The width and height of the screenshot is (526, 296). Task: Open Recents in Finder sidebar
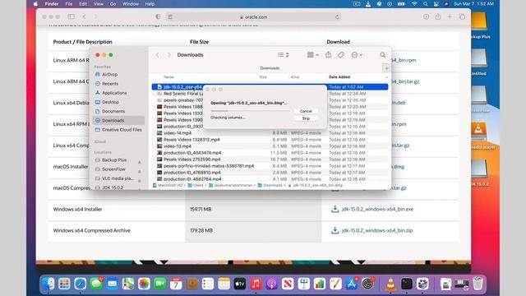pos(109,84)
